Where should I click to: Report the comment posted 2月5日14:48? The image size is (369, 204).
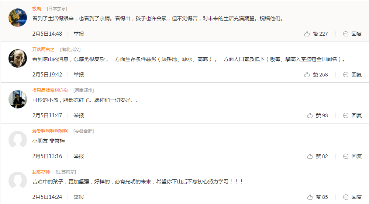[79, 34]
